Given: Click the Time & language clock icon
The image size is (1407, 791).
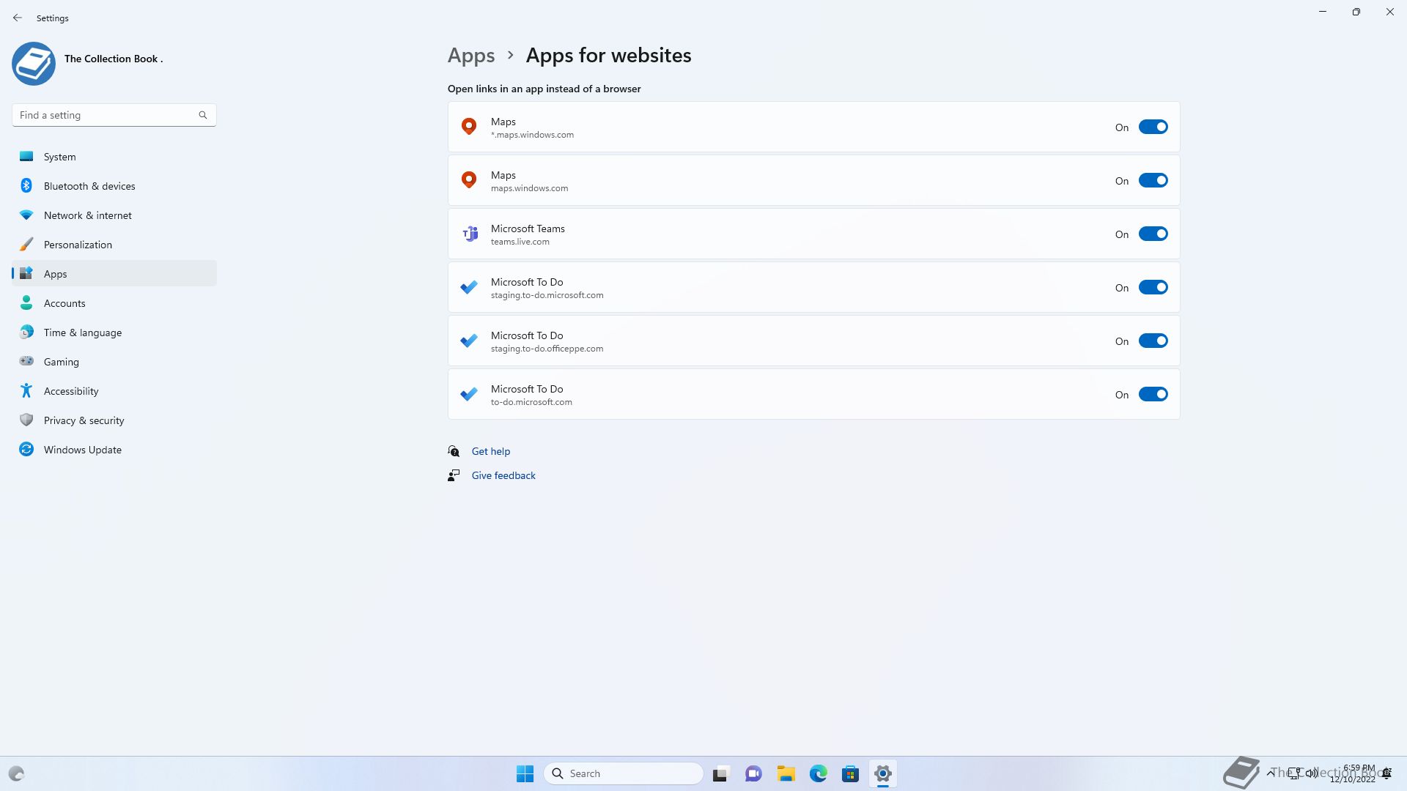Looking at the screenshot, I should [26, 332].
